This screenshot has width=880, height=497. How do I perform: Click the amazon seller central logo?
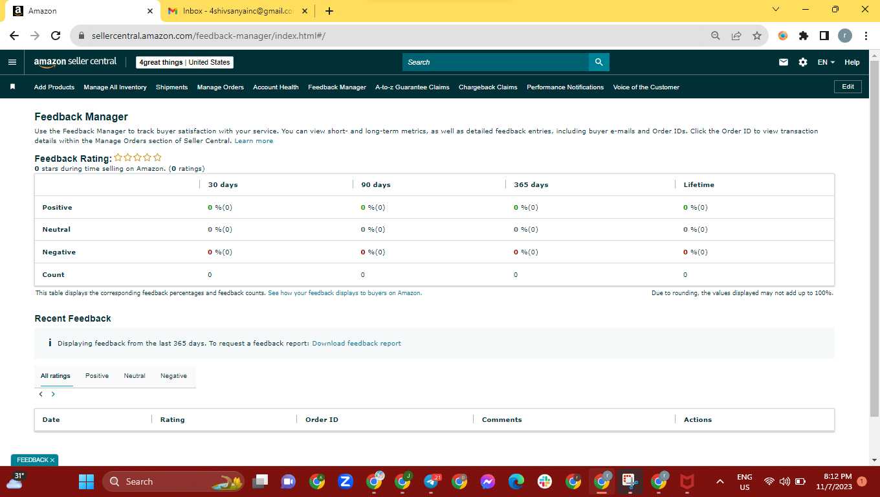75,62
